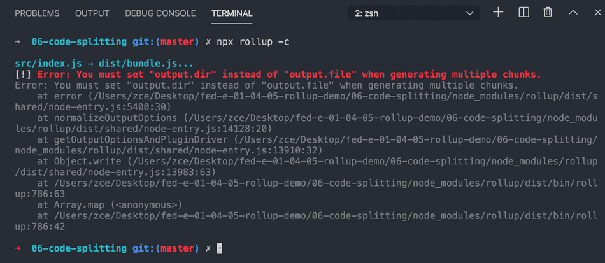
Task: Maximize the panel using the up chevron
Action: click(572, 13)
